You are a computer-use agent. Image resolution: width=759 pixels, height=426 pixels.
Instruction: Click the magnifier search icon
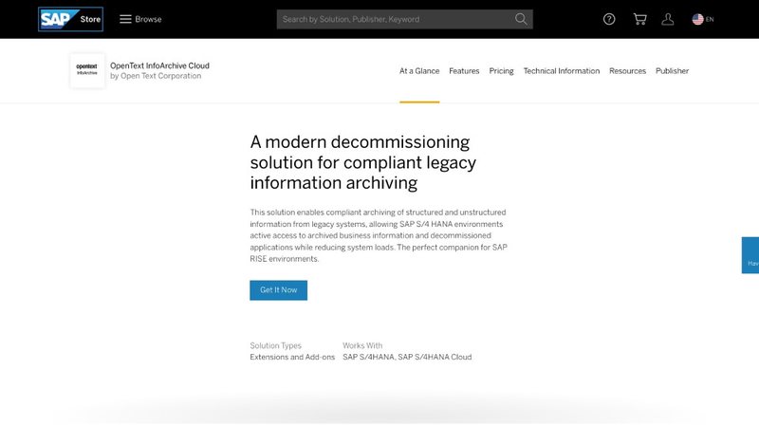coord(521,19)
